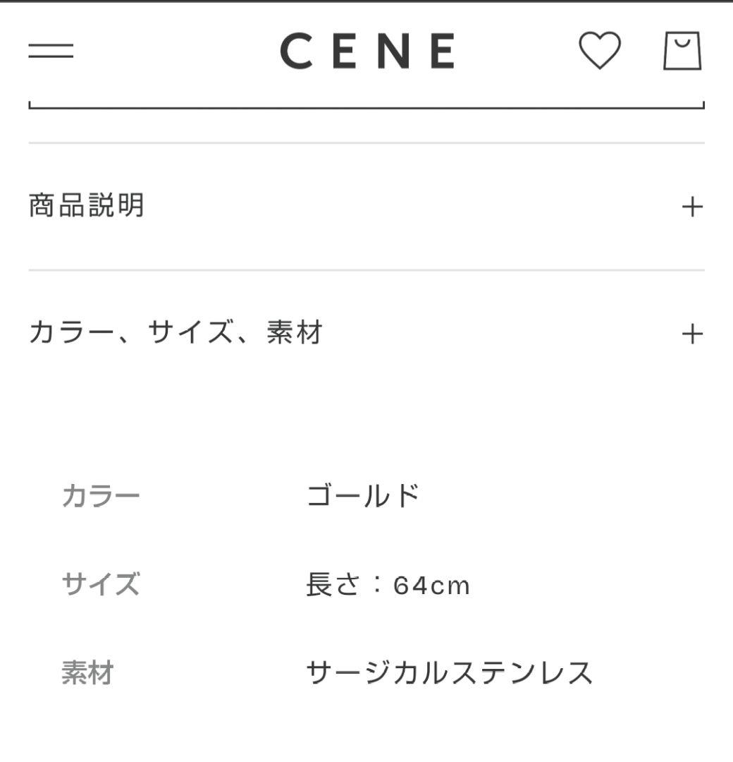Select the カラー row label

click(101, 496)
